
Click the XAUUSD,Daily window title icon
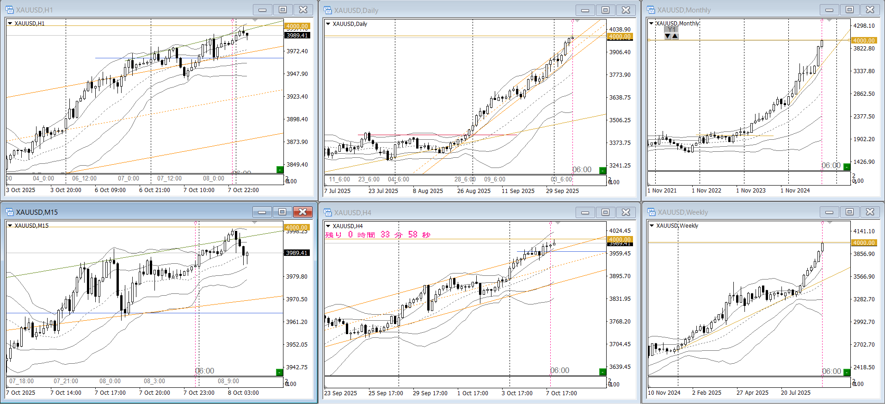328,10
